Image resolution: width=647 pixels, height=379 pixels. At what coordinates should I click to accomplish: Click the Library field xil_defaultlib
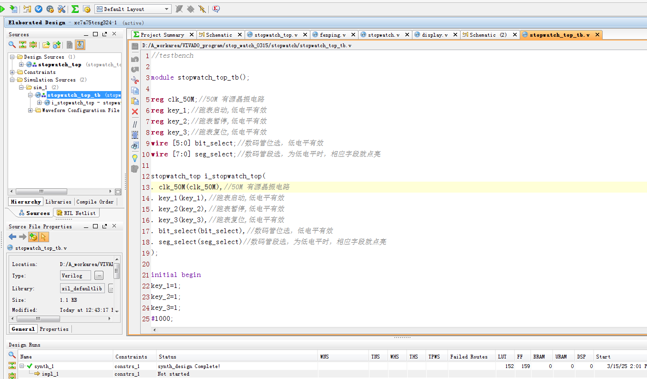pyautogui.click(x=82, y=288)
